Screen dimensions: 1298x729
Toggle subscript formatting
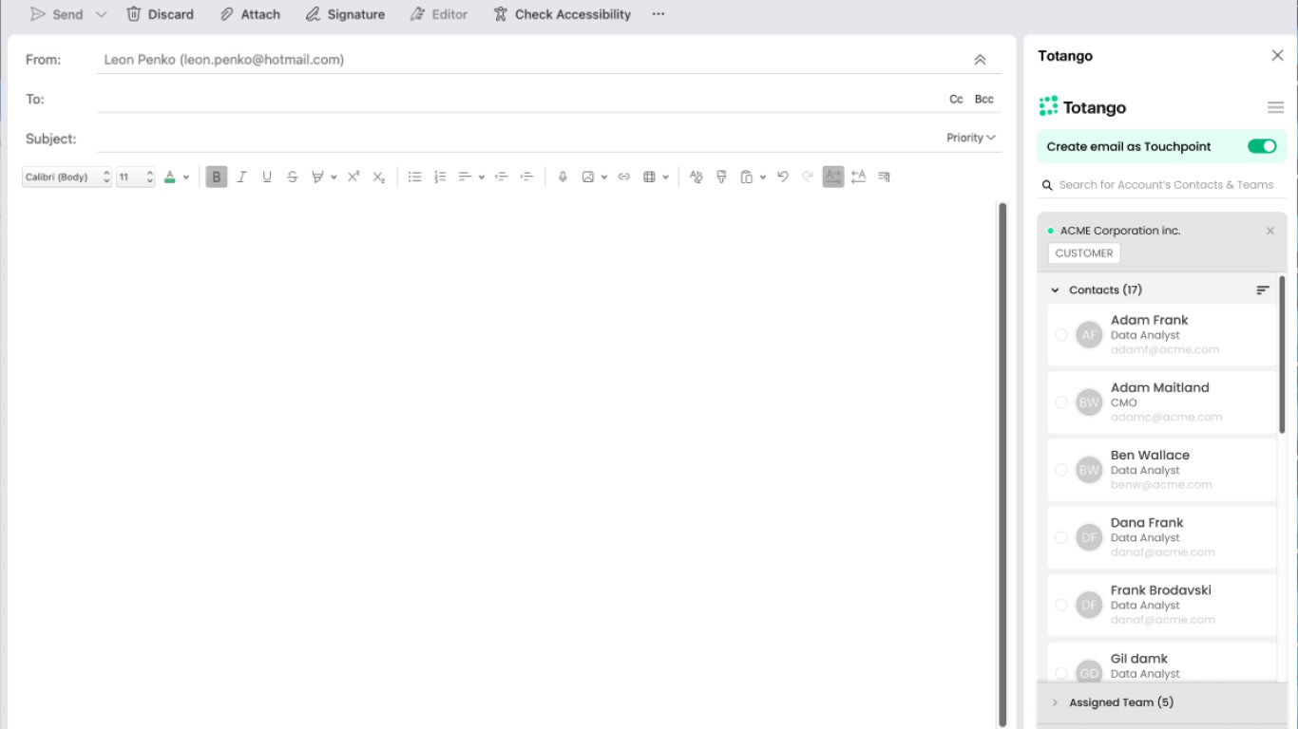379,177
